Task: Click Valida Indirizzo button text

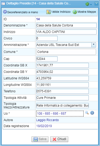Action: [x=61, y=12]
